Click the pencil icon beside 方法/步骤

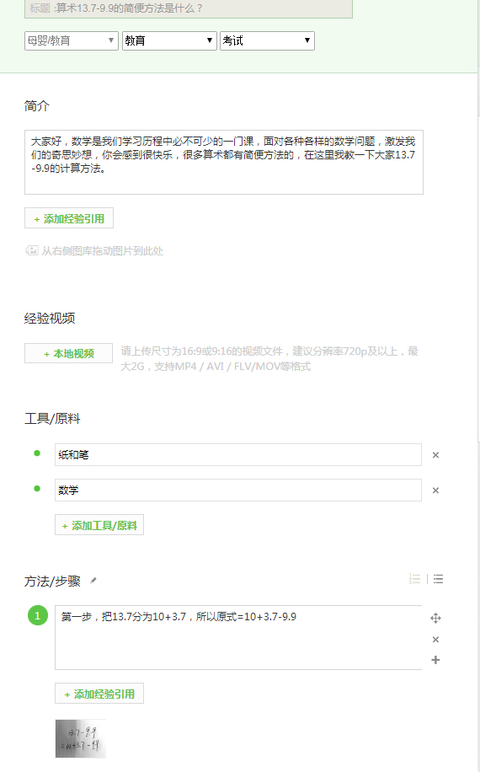pos(93,581)
